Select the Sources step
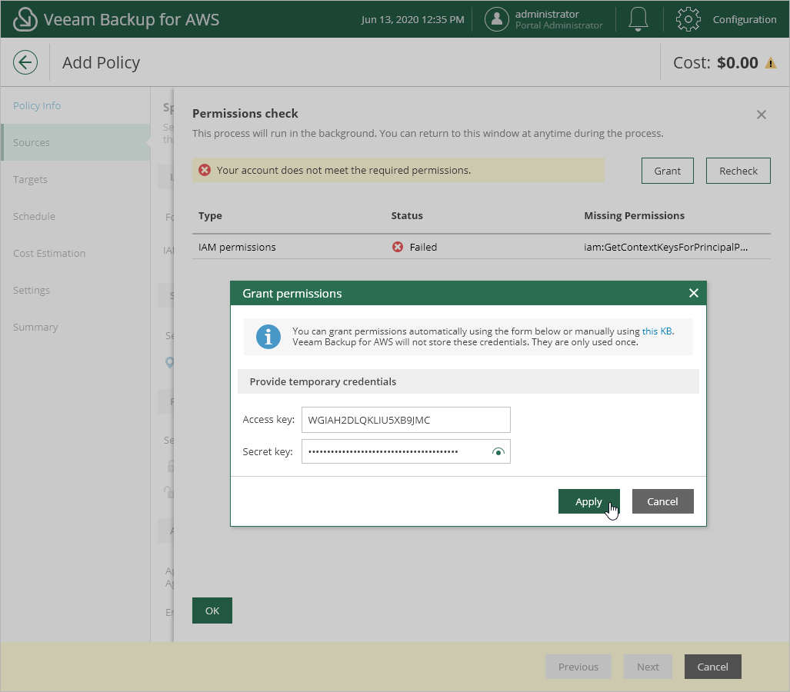The width and height of the screenshot is (790, 692). 75,142
